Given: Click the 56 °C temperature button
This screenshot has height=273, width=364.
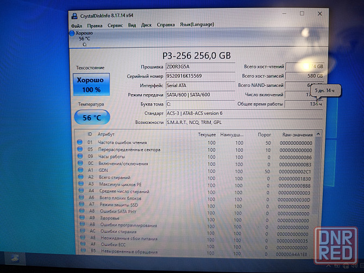Looking at the screenshot, I should (92, 117).
